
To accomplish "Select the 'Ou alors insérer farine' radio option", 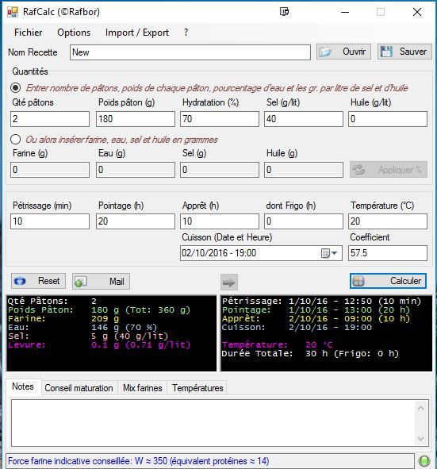I will [16, 140].
